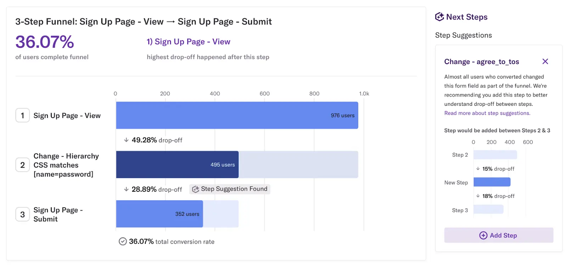Select step number 3 badge
567x266 pixels.
coord(22,214)
